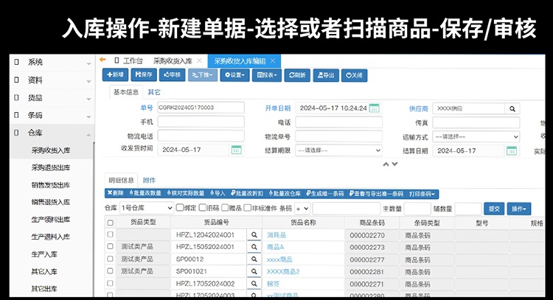Expand header form with down chevron
553x300 pixels.
[394, 164]
